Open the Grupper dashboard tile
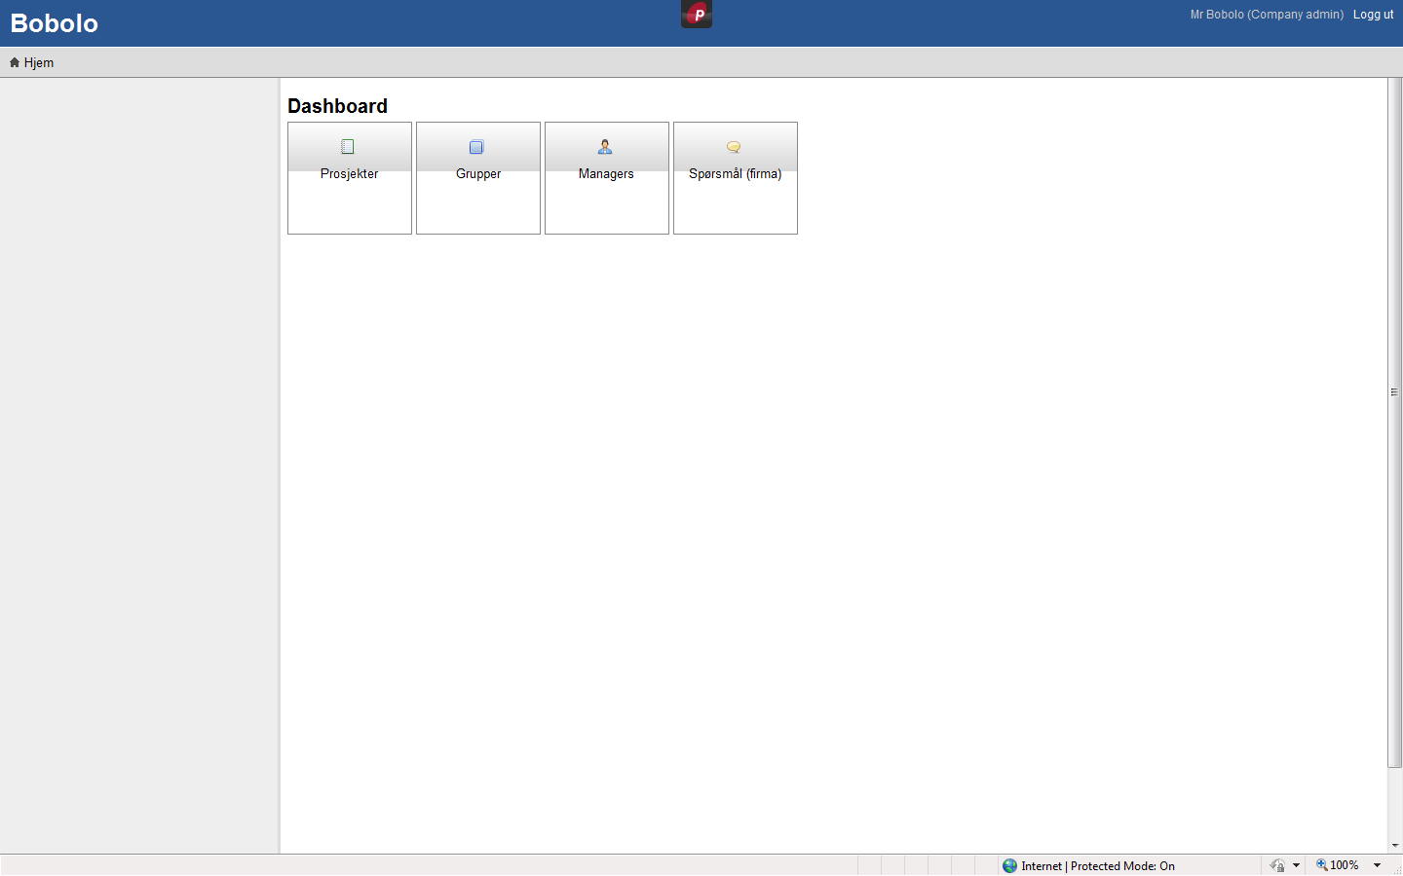Viewport: 1403px width, 876px height. click(478, 178)
